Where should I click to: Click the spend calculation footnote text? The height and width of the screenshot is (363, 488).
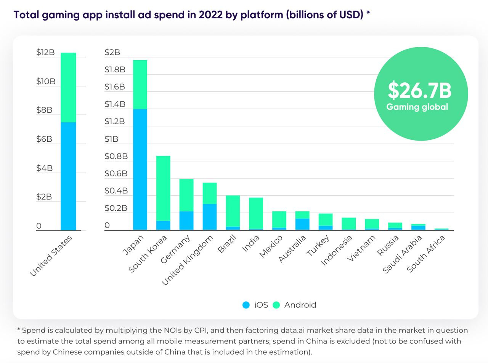point(242,341)
